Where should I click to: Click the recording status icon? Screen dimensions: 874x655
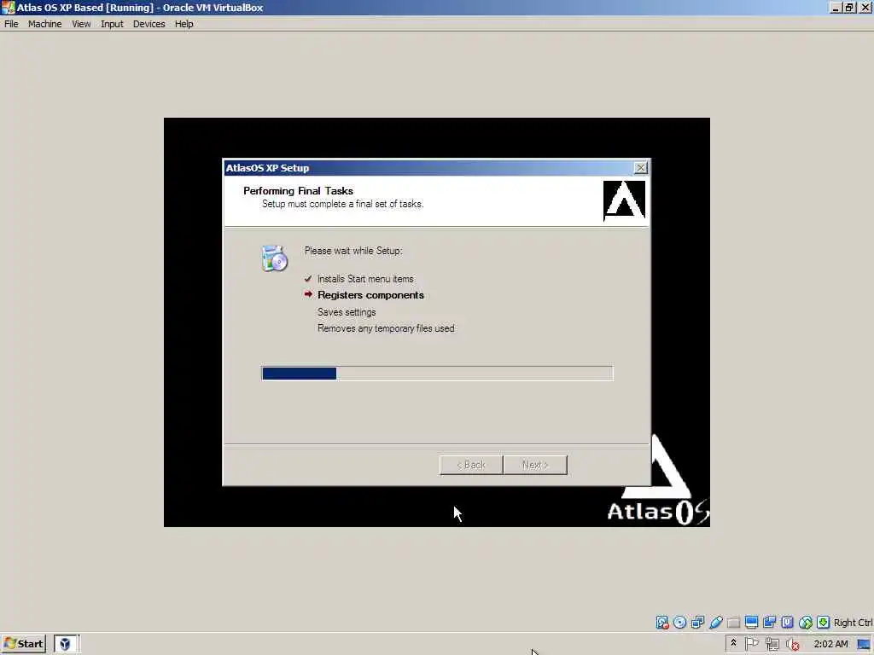[769, 623]
